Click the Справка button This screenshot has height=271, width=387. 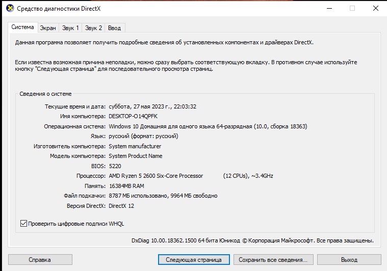[40, 260]
